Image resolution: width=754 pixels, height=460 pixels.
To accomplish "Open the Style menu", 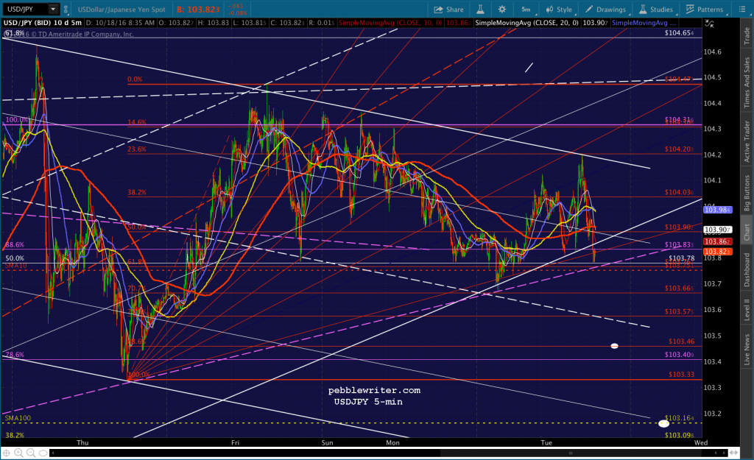I will click(559, 10).
